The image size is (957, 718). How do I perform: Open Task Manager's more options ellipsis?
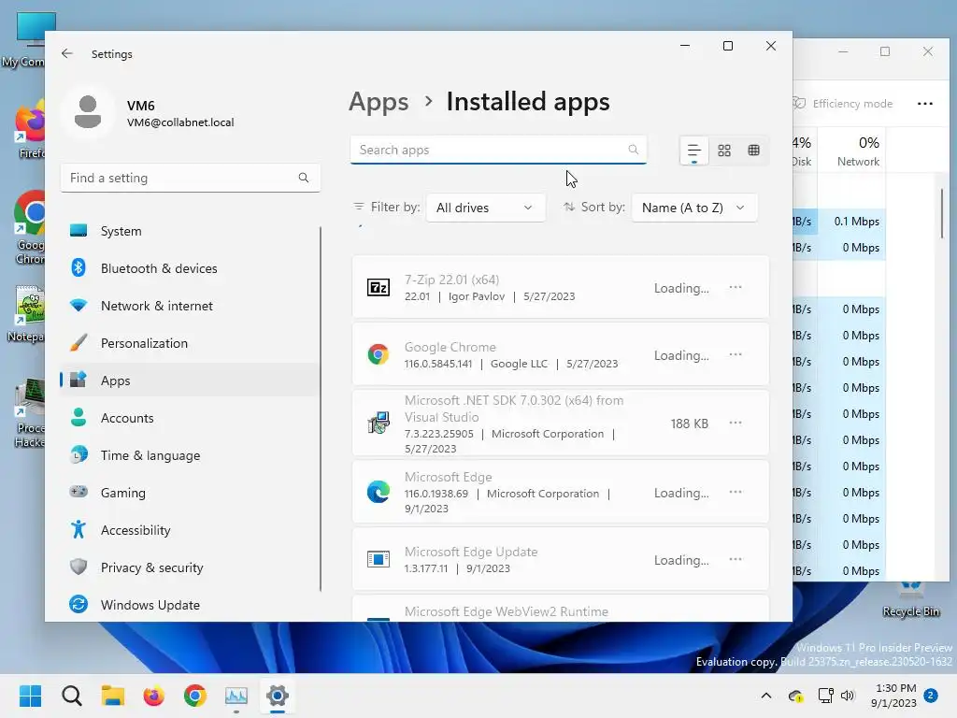(x=924, y=104)
